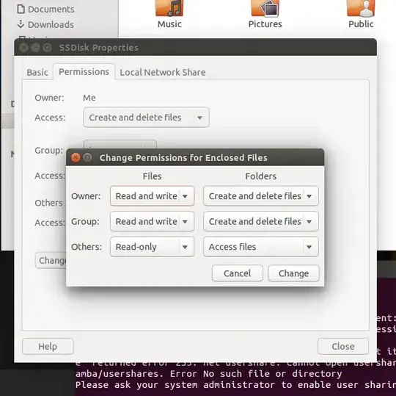The width and height of the screenshot is (396, 396).
Task: Switch to the Basic tab
Action: tap(37, 73)
